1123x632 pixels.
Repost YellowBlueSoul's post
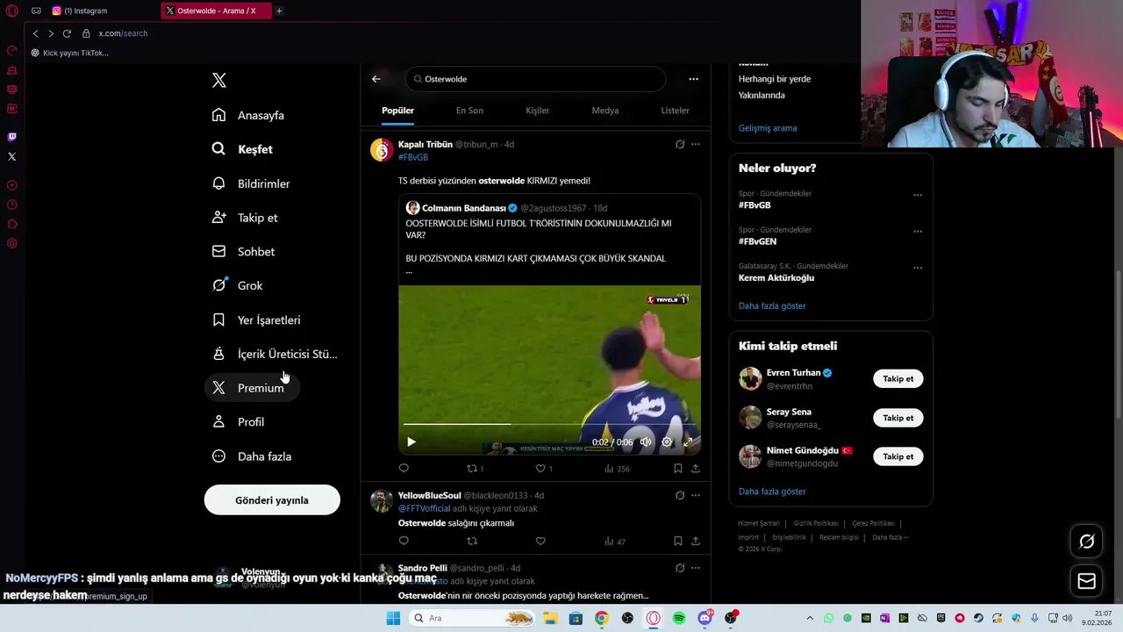[472, 542]
